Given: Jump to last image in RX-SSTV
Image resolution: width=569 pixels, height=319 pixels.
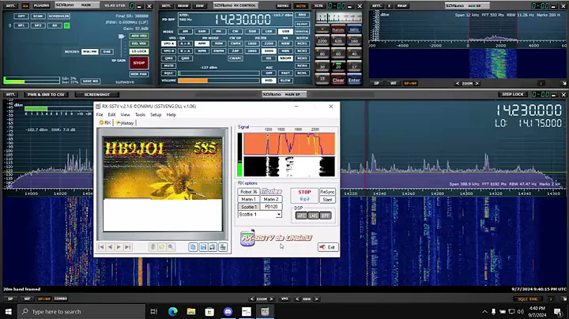Looking at the screenshot, I should (127, 247).
